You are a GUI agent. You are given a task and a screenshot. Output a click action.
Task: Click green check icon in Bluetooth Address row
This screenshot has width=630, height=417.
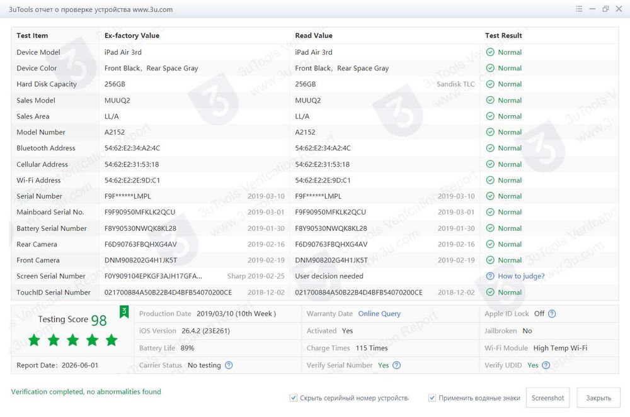tap(490, 148)
